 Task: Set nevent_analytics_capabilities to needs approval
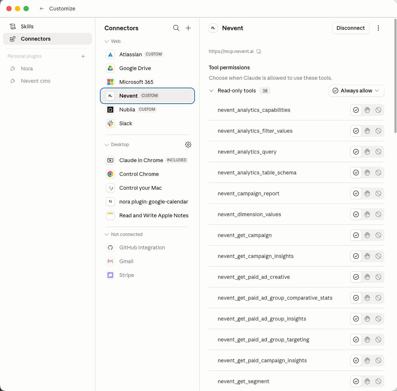point(367,110)
